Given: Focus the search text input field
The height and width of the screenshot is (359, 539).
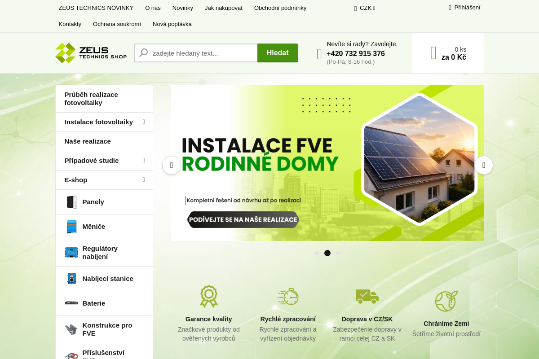Looking at the screenshot, I should (202, 53).
